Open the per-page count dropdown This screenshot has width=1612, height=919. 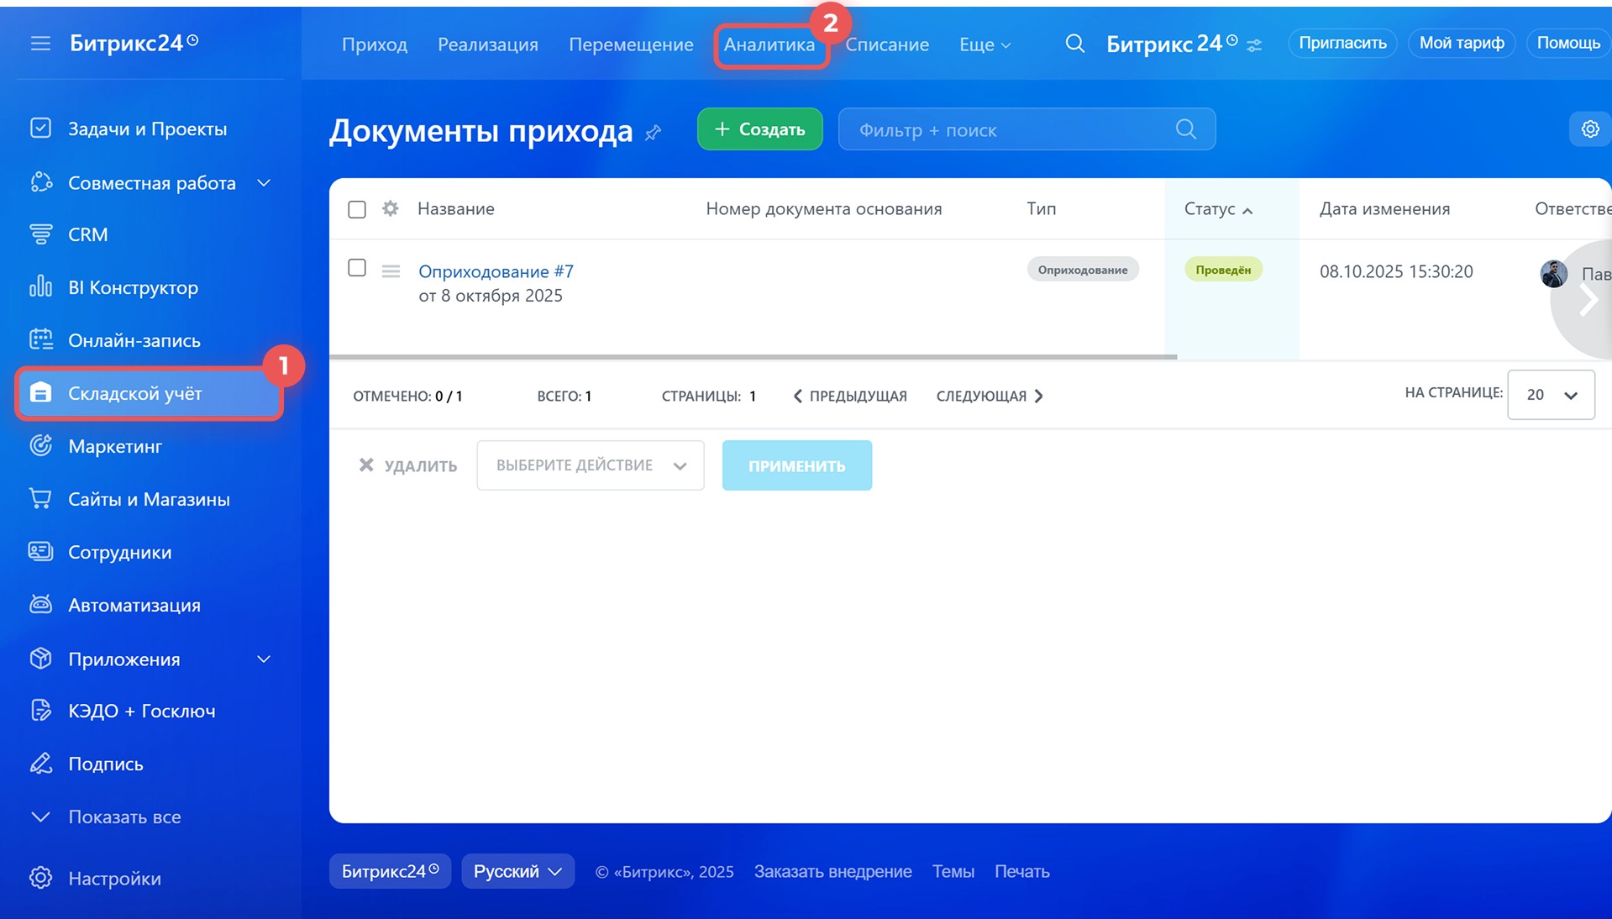point(1550,395)
